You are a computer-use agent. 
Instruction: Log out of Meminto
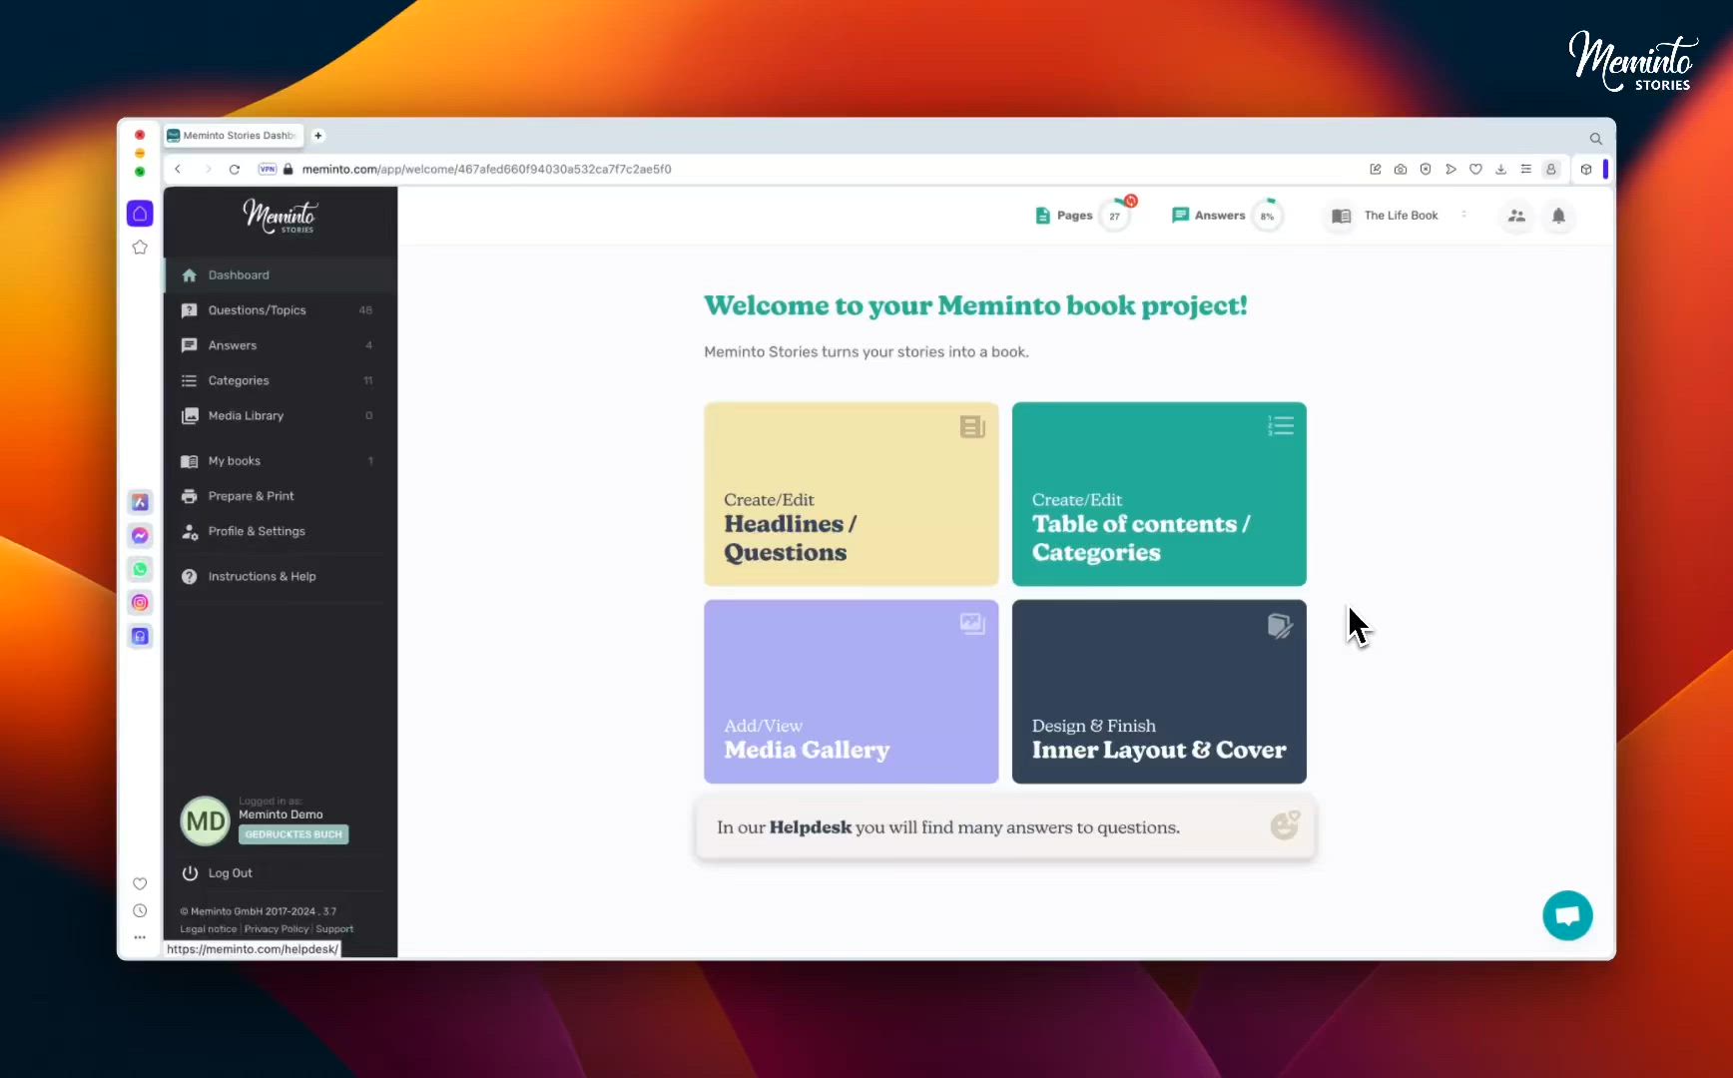219,873
